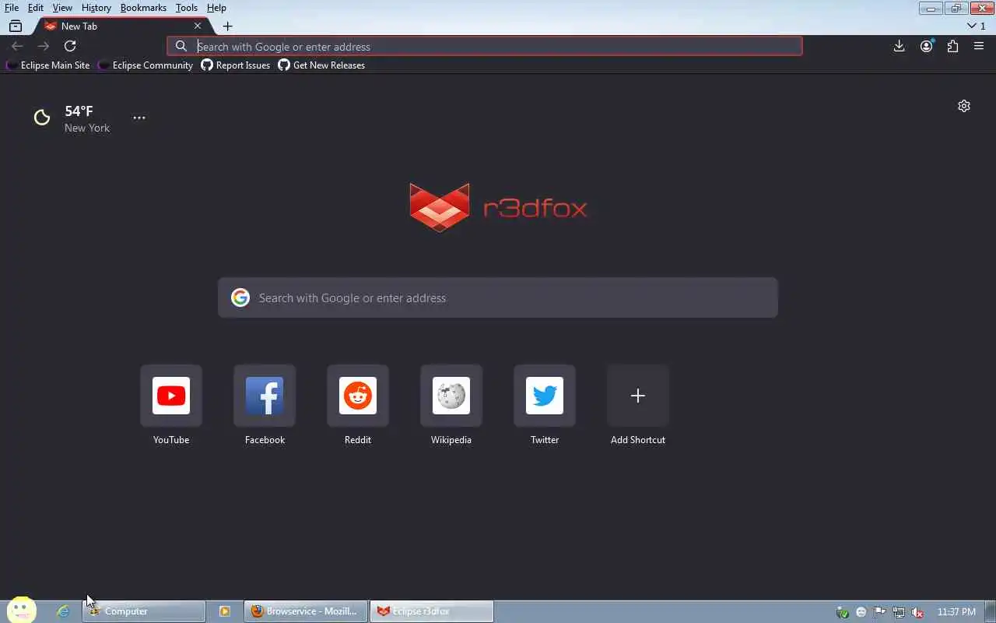Image resolution: width=996 pixels, height=623 pixels.
Task: Click the green shield tray icon
Action: point(842,612)
